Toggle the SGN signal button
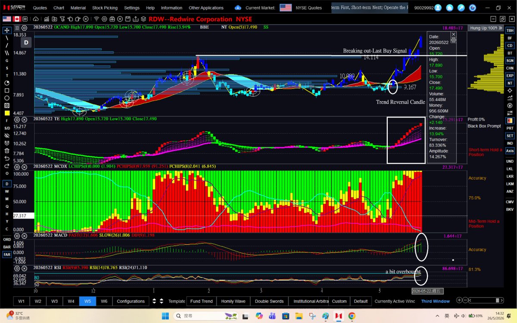This screenshot has height=323, width=517. click(x=510, y=61)
